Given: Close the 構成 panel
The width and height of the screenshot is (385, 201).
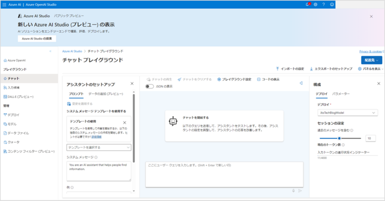Looking at the screenshot, I should click(x=379, y=83).
